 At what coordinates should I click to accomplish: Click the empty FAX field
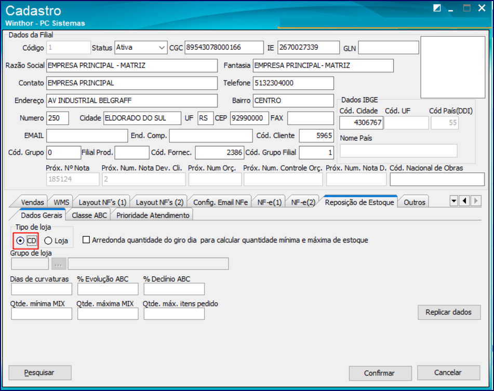311,118
